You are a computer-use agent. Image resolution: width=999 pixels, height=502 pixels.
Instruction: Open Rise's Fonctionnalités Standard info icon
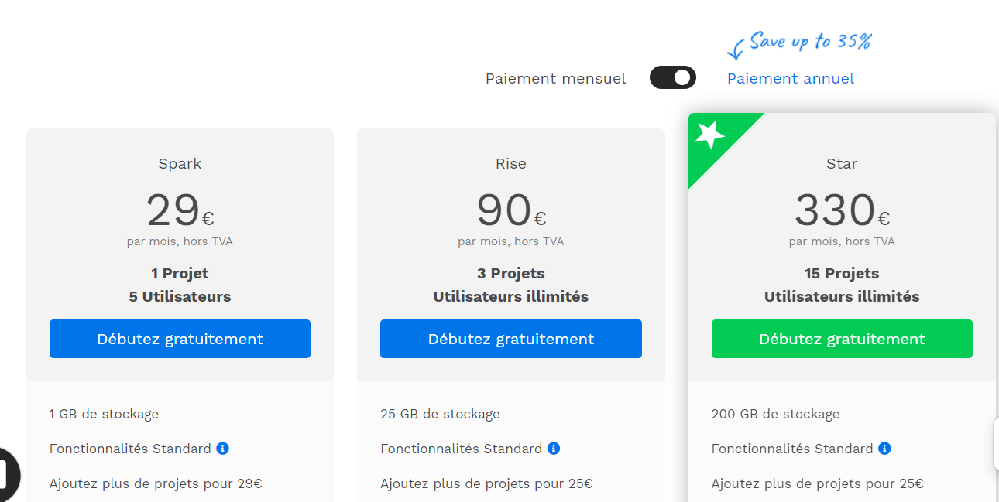point(554,449)
